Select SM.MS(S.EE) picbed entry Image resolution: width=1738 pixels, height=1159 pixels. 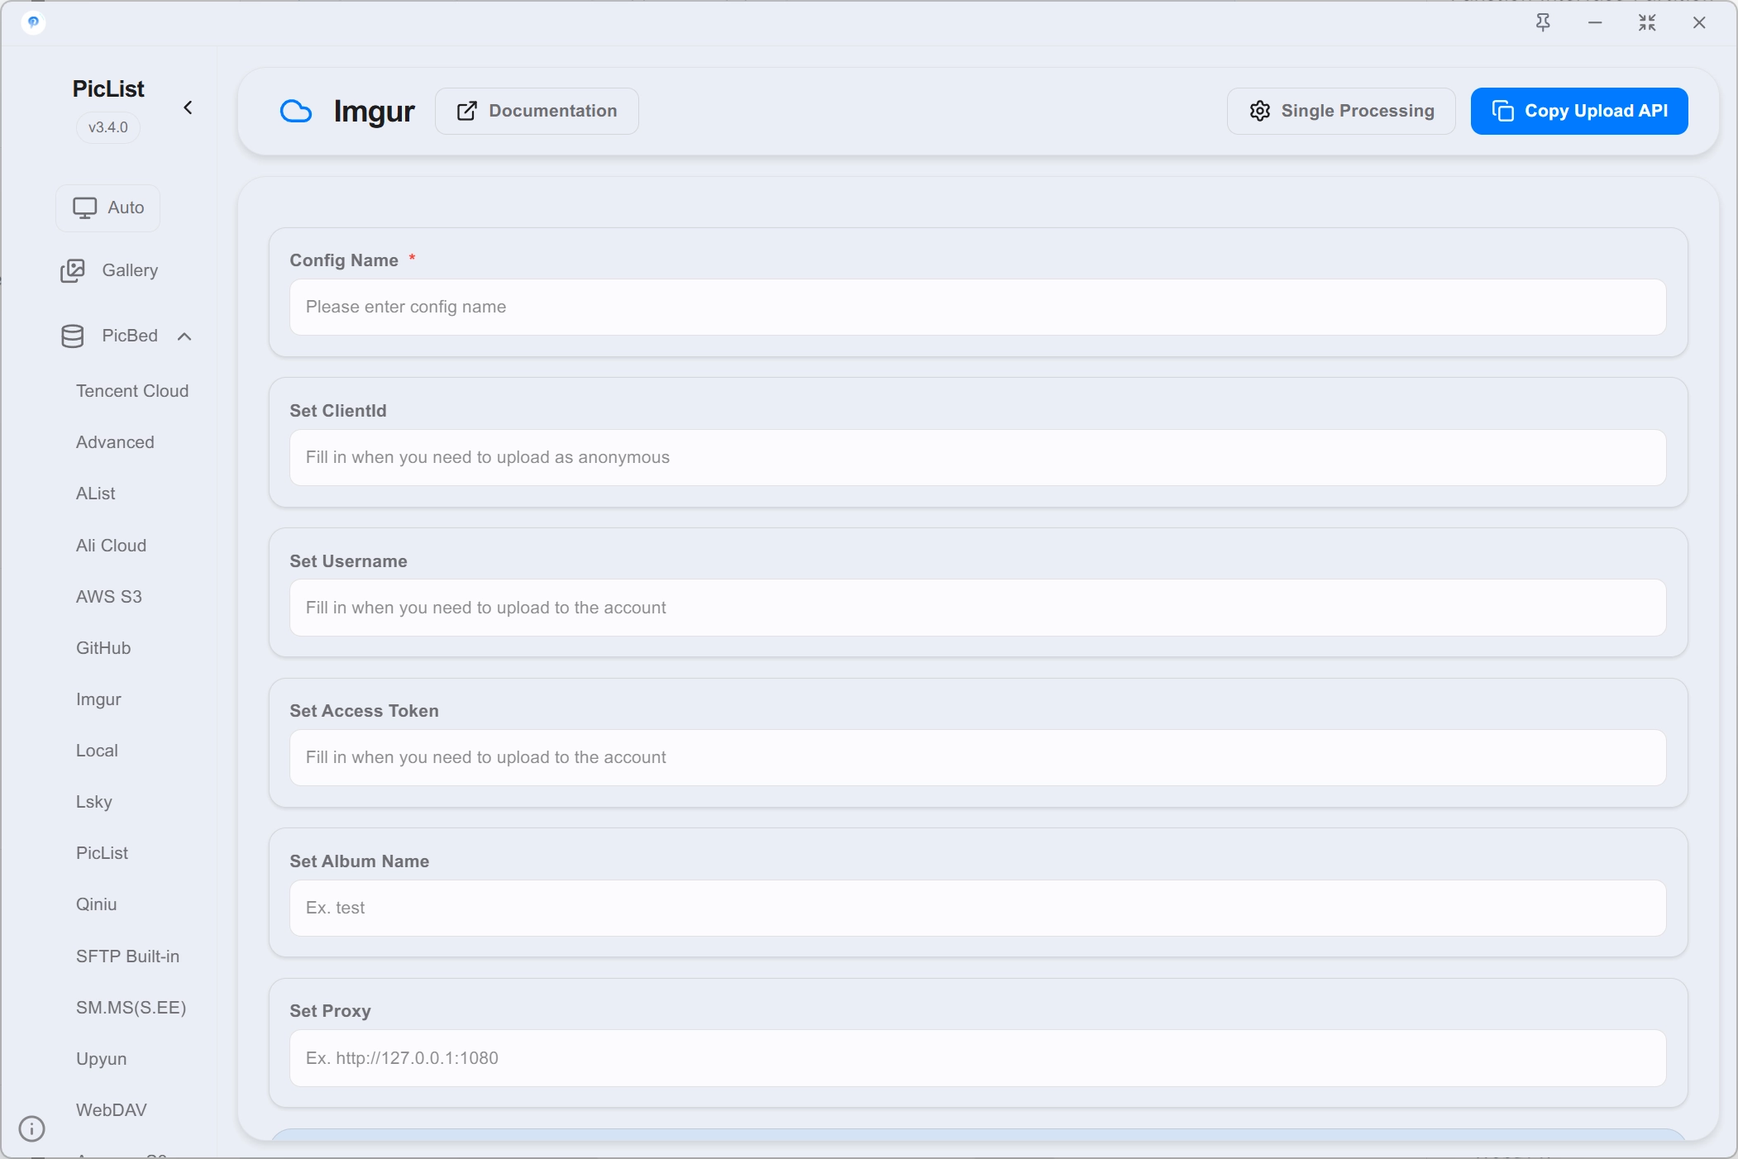click(x=131, y=1008)
